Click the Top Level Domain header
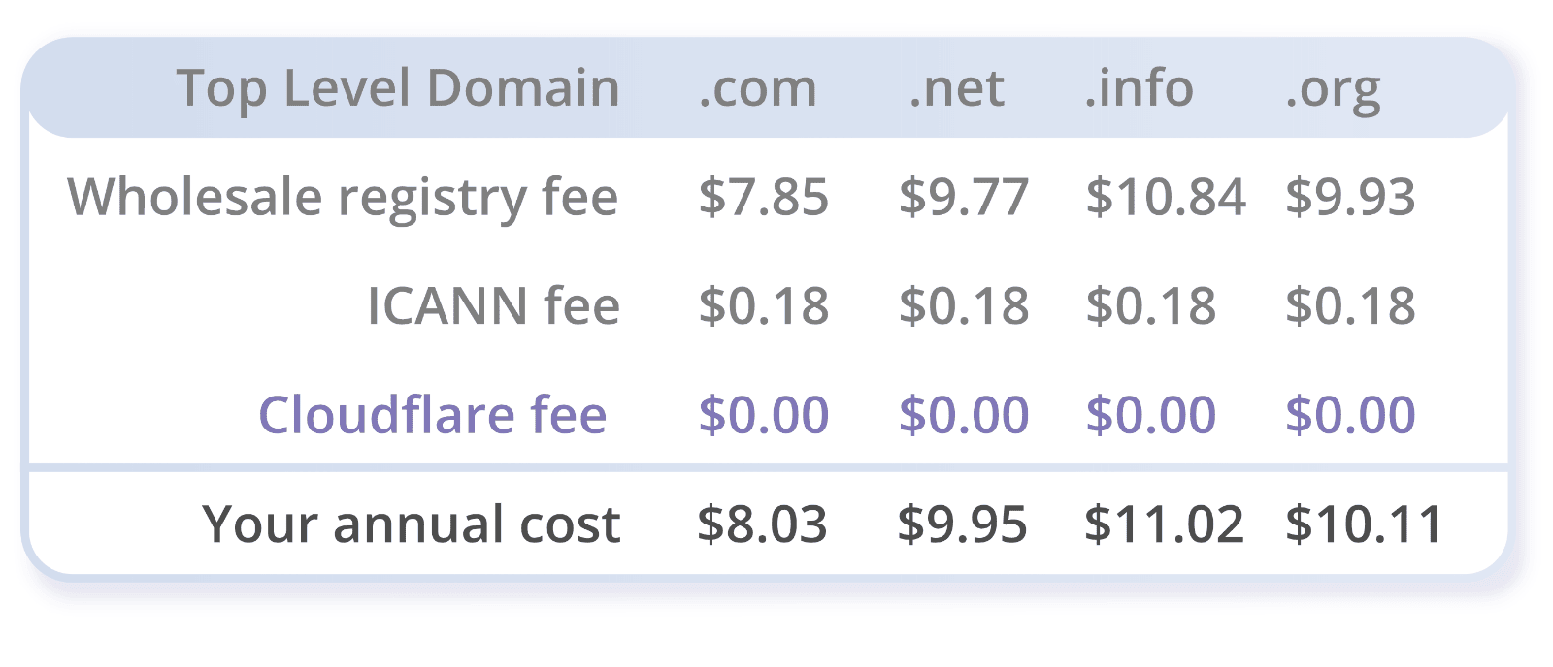This screenshot has width=1553, height=667. [397, 88]
